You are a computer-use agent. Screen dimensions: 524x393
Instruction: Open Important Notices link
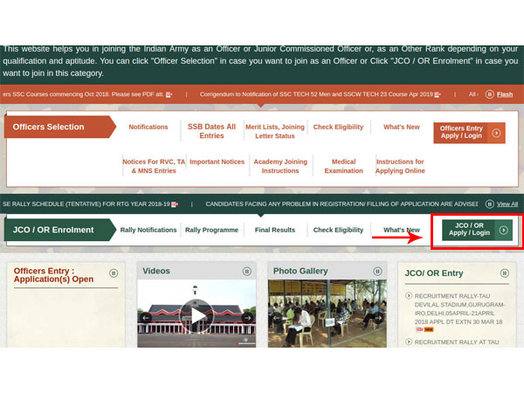[217, 162]
